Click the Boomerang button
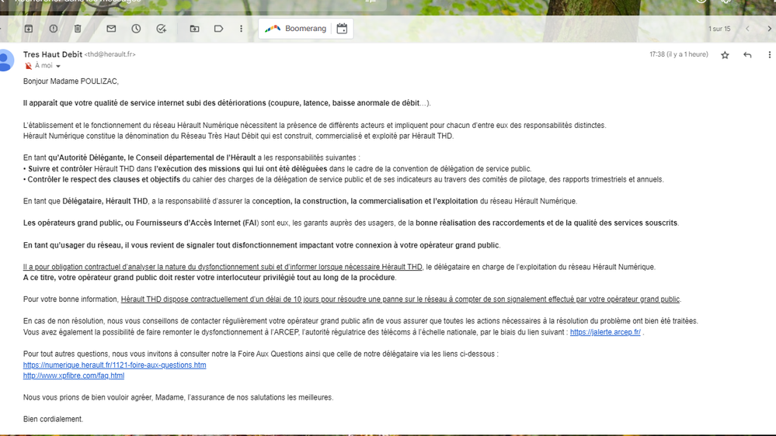 click(295, 29)
